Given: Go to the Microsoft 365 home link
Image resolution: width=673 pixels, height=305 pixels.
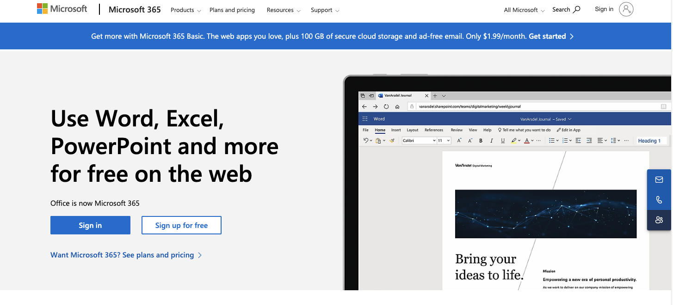Looking at the screenshot, I should 135,9.
